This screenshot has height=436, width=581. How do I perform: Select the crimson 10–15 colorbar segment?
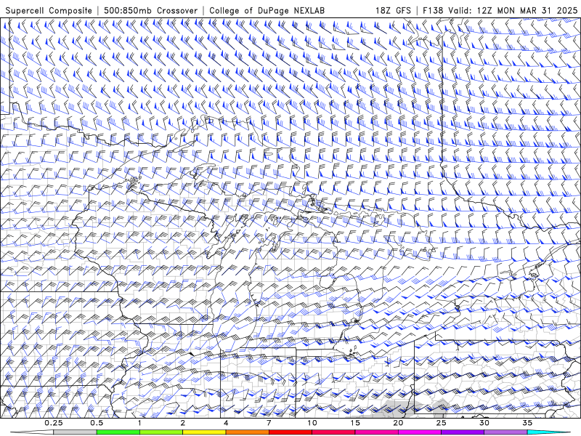click(x=333, y=432)
